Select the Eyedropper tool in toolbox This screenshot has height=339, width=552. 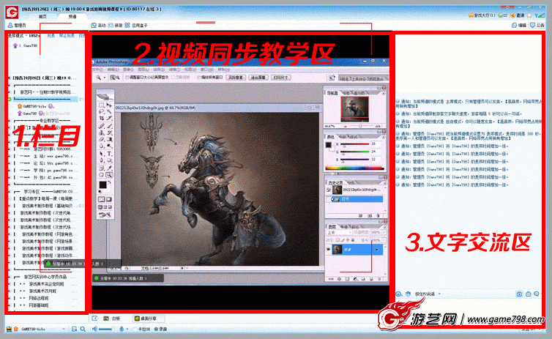click(x=109, y=168)
